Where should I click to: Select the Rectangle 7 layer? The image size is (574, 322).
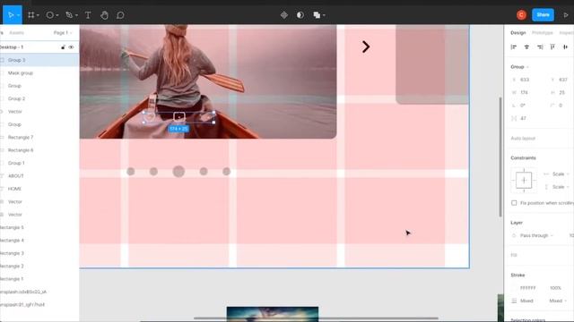tap(39, 137)
